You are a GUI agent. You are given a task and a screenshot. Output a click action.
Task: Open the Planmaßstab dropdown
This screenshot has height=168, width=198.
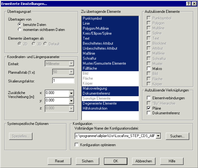(x=71, y=72)
